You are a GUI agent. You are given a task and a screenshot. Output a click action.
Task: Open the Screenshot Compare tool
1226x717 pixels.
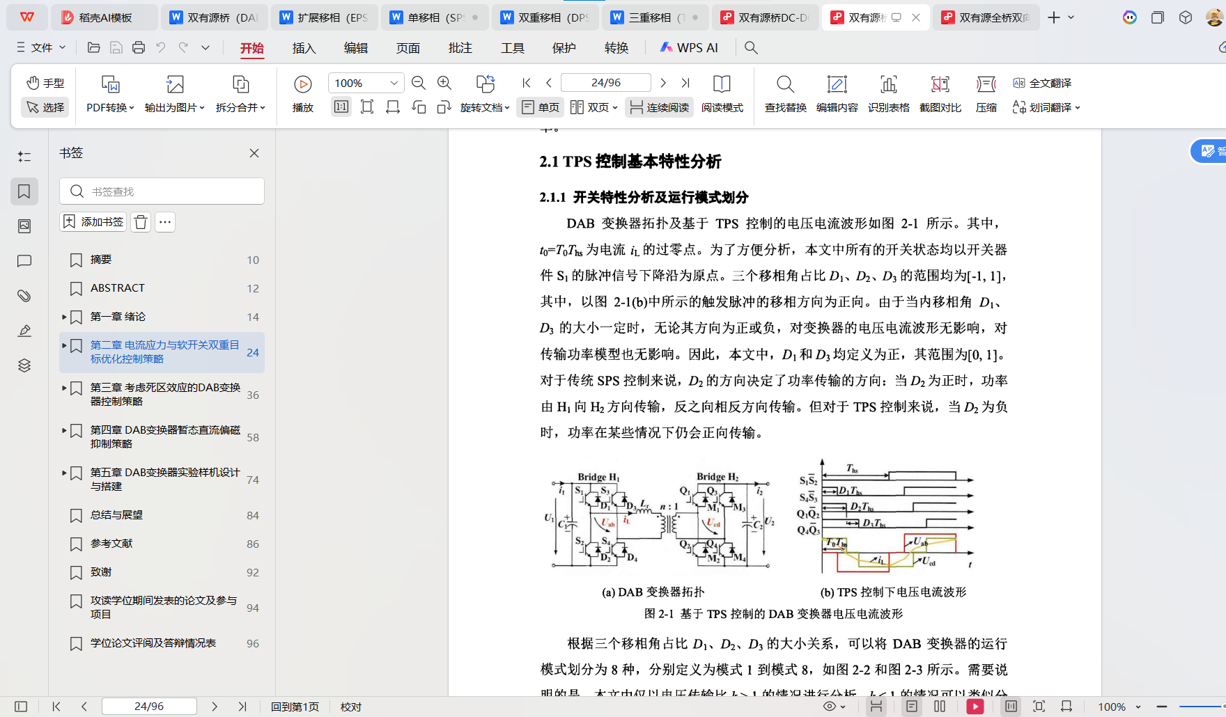tap(940, 93)
